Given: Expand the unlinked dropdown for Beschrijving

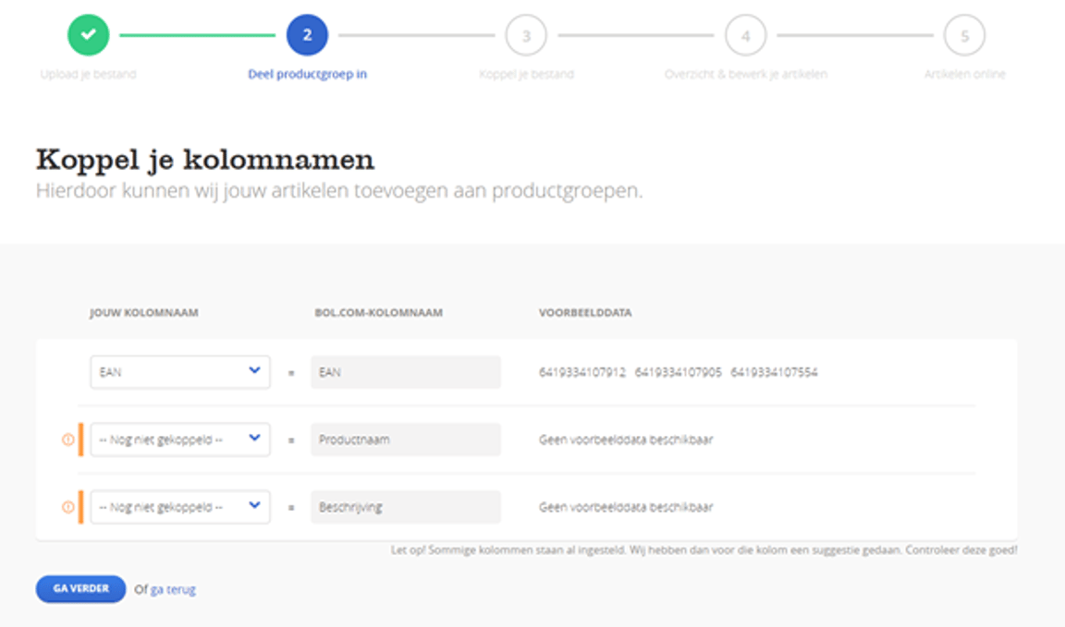Looking at the screenshot, I should point(180,507).
